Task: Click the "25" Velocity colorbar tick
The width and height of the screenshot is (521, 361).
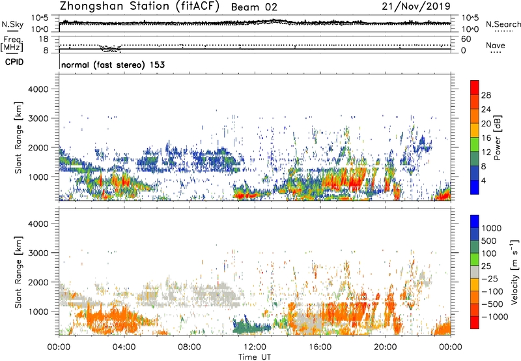Action: pos(486,266)
